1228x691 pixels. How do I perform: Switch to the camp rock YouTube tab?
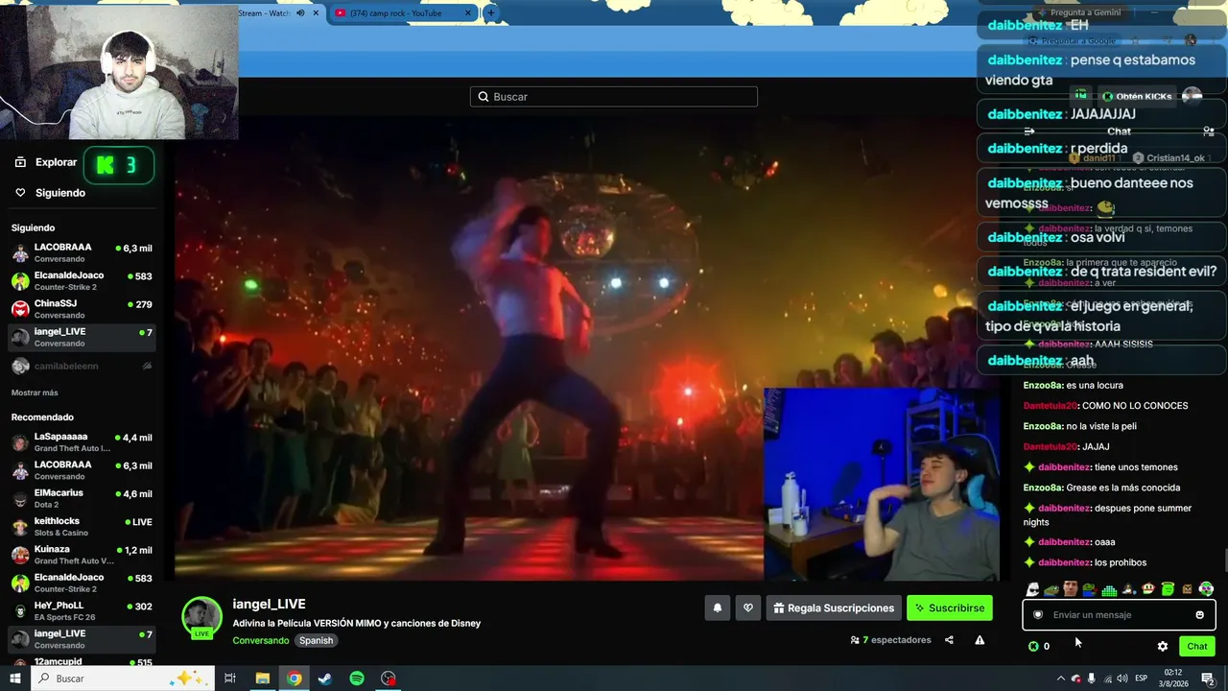[401, 12]
